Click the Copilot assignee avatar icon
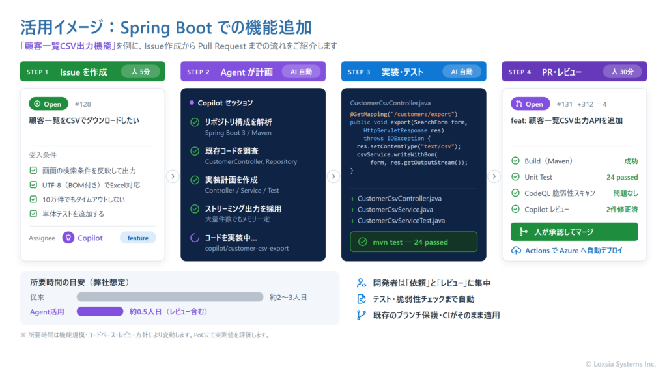667x375 pixels. [68, 238]
